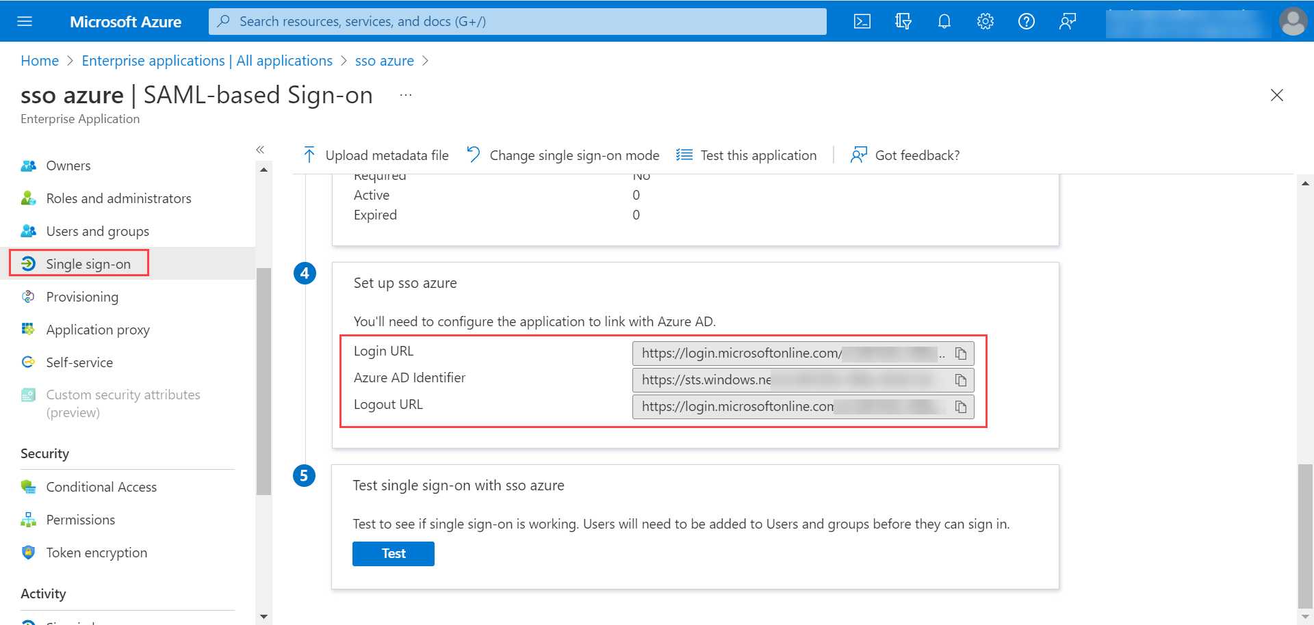The height and width of the screenshot is (625, 1314).
Task: Click the feedback icon in top bar
Action: point(1068,21)
